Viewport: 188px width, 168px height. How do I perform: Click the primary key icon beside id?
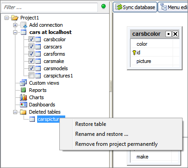click(x=134, y=53)
